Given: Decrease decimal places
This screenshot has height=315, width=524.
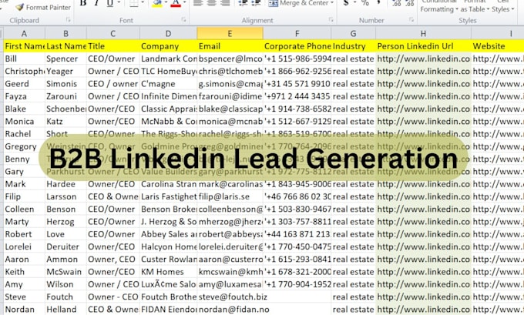Looking at the screenshot, I should [x=410, y=3].
